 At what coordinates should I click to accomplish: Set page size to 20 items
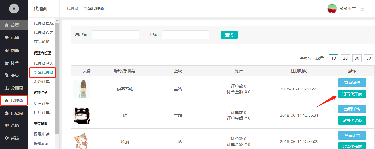pyautogui.click(x=345, y=58)
